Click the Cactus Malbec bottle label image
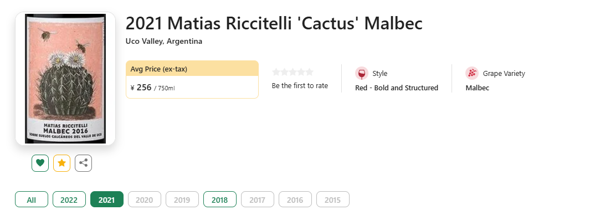The height and width of the screenshot is (215, 595). (x=65, y=79)
